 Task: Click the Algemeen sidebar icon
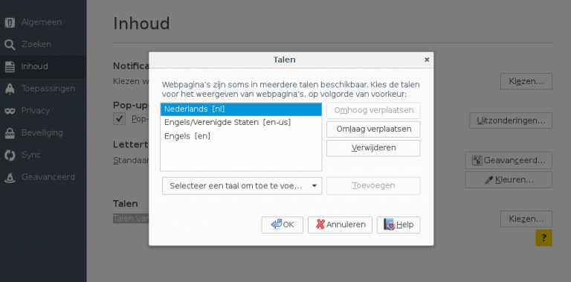[10, 22]
